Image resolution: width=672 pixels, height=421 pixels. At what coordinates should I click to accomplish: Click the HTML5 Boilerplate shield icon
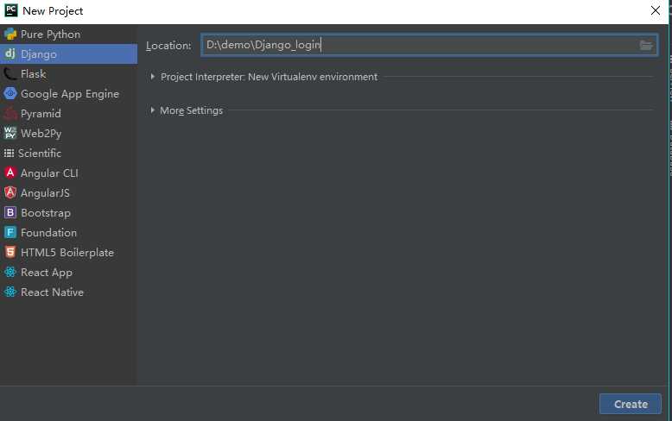[x=10, y=253]
